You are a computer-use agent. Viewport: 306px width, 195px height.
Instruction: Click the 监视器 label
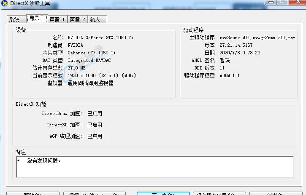(x=56, y=83)
